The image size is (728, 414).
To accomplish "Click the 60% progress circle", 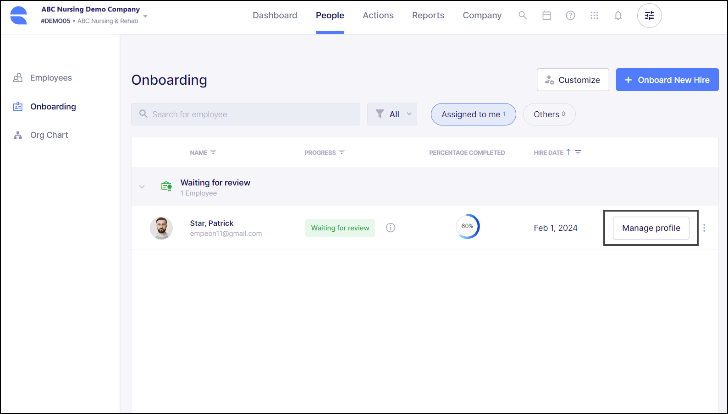I will (x=467, y=226).
